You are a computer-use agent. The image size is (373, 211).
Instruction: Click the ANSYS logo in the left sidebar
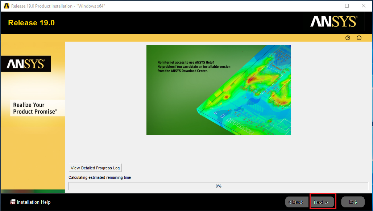[x=25, y=64]
